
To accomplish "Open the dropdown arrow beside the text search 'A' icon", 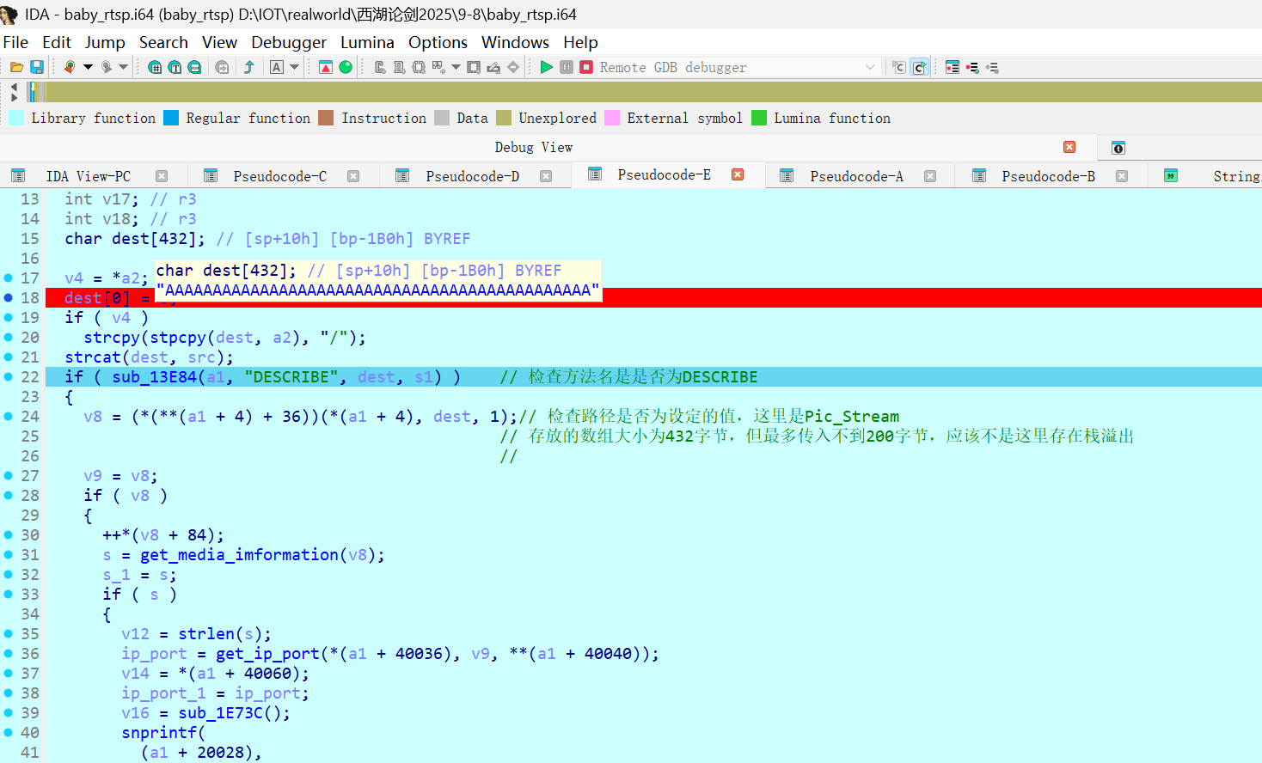I will coord(295,67).
